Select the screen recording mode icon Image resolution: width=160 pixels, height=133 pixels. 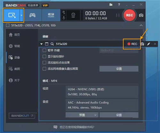12,15
